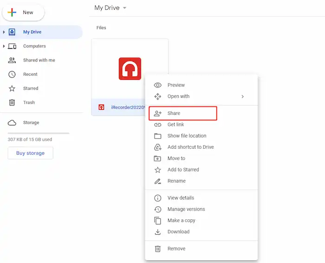Select Computers label in sidebar
Image resolution: width=325 pixels, height=263 pixels.
(x=34, y=46)
